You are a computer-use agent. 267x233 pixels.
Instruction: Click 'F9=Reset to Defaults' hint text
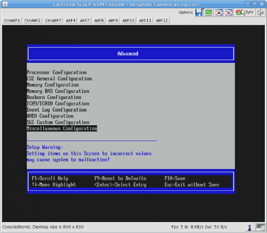pos(120,178)
